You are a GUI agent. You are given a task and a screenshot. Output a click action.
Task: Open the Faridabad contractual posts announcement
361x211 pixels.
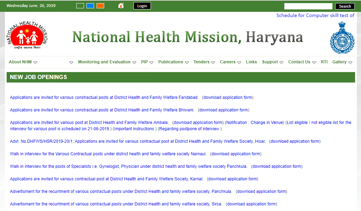(x=104, y=97)
